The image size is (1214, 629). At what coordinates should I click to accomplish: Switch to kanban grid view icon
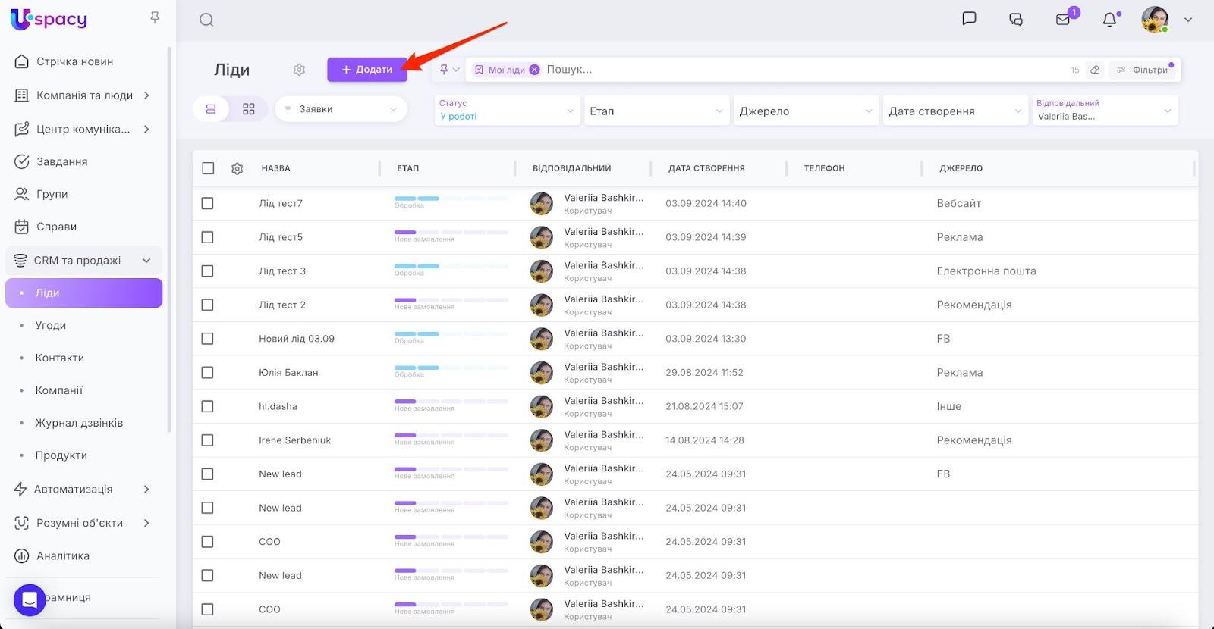[249, 109]
